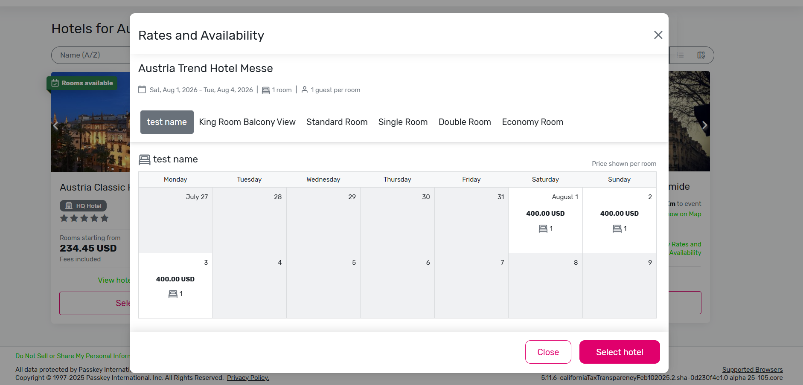Screen dimensions: 803x385
Task: Click the 'July 27' date cell
Action: click(x=175, y=220)
